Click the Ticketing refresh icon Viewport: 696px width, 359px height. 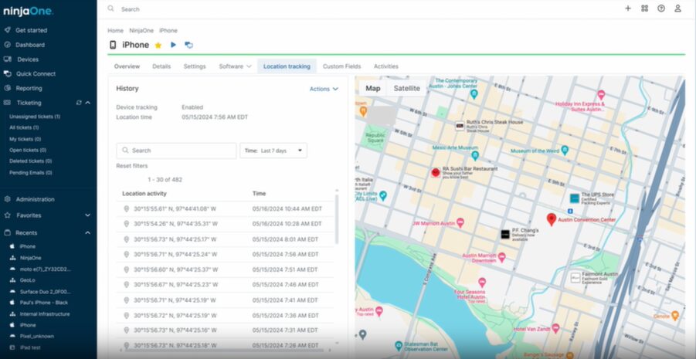pos(79,103)
